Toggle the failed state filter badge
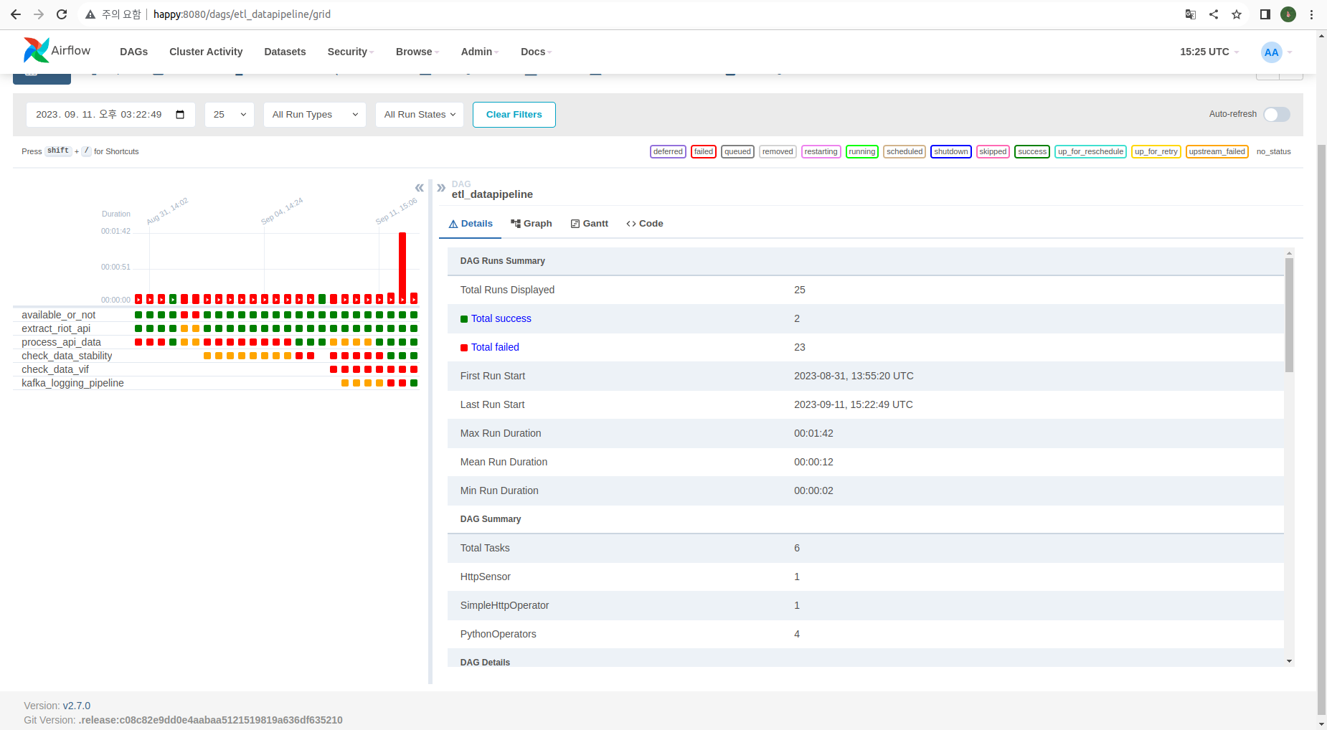The height and width of the screenshot is (730, 1327). point(703,151)
